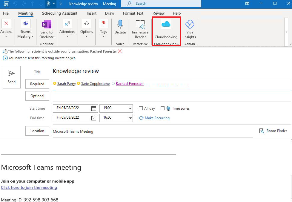Open Ribbon Display Options icon

[x=247, y=3]
